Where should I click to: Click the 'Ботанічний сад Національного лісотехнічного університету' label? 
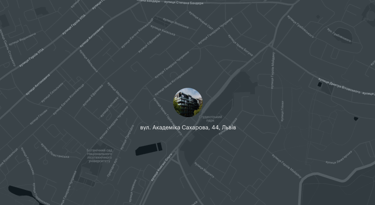[x=100, y=156]
